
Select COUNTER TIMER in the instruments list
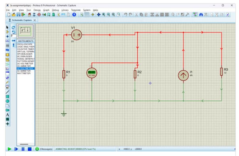coord(26,49)
